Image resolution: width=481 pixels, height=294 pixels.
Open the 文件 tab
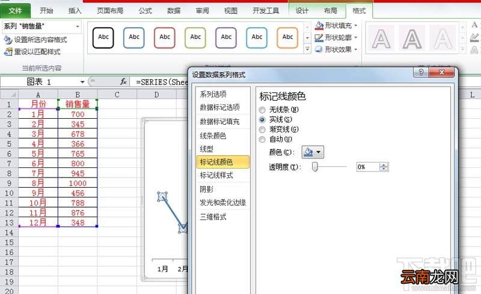[x=16, y=11]
